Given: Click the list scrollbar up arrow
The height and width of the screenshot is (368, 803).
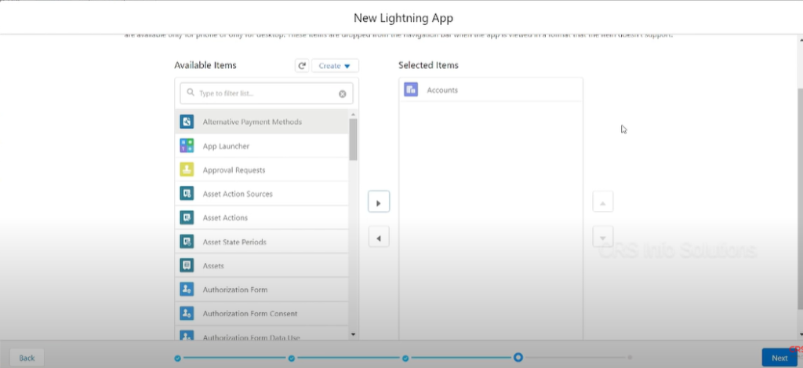Looking at the screenshot, I should pos(353,114).
